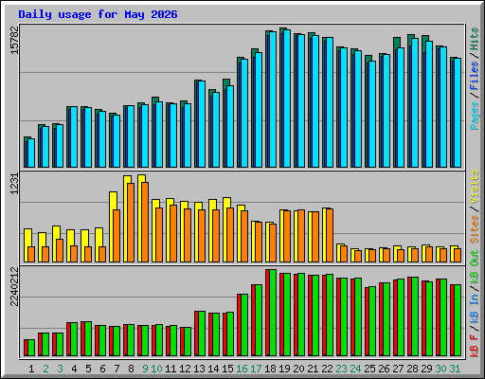
Task: Click day label 10 on the x-axis
Action: [x=156, y=369]
